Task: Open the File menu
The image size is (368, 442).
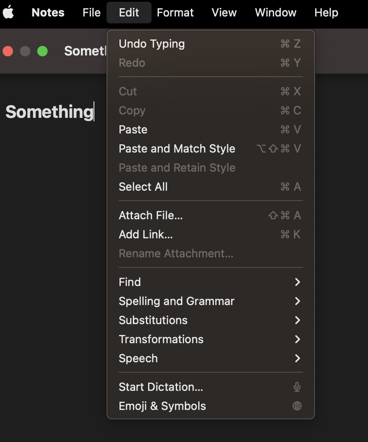Action: 91,13
